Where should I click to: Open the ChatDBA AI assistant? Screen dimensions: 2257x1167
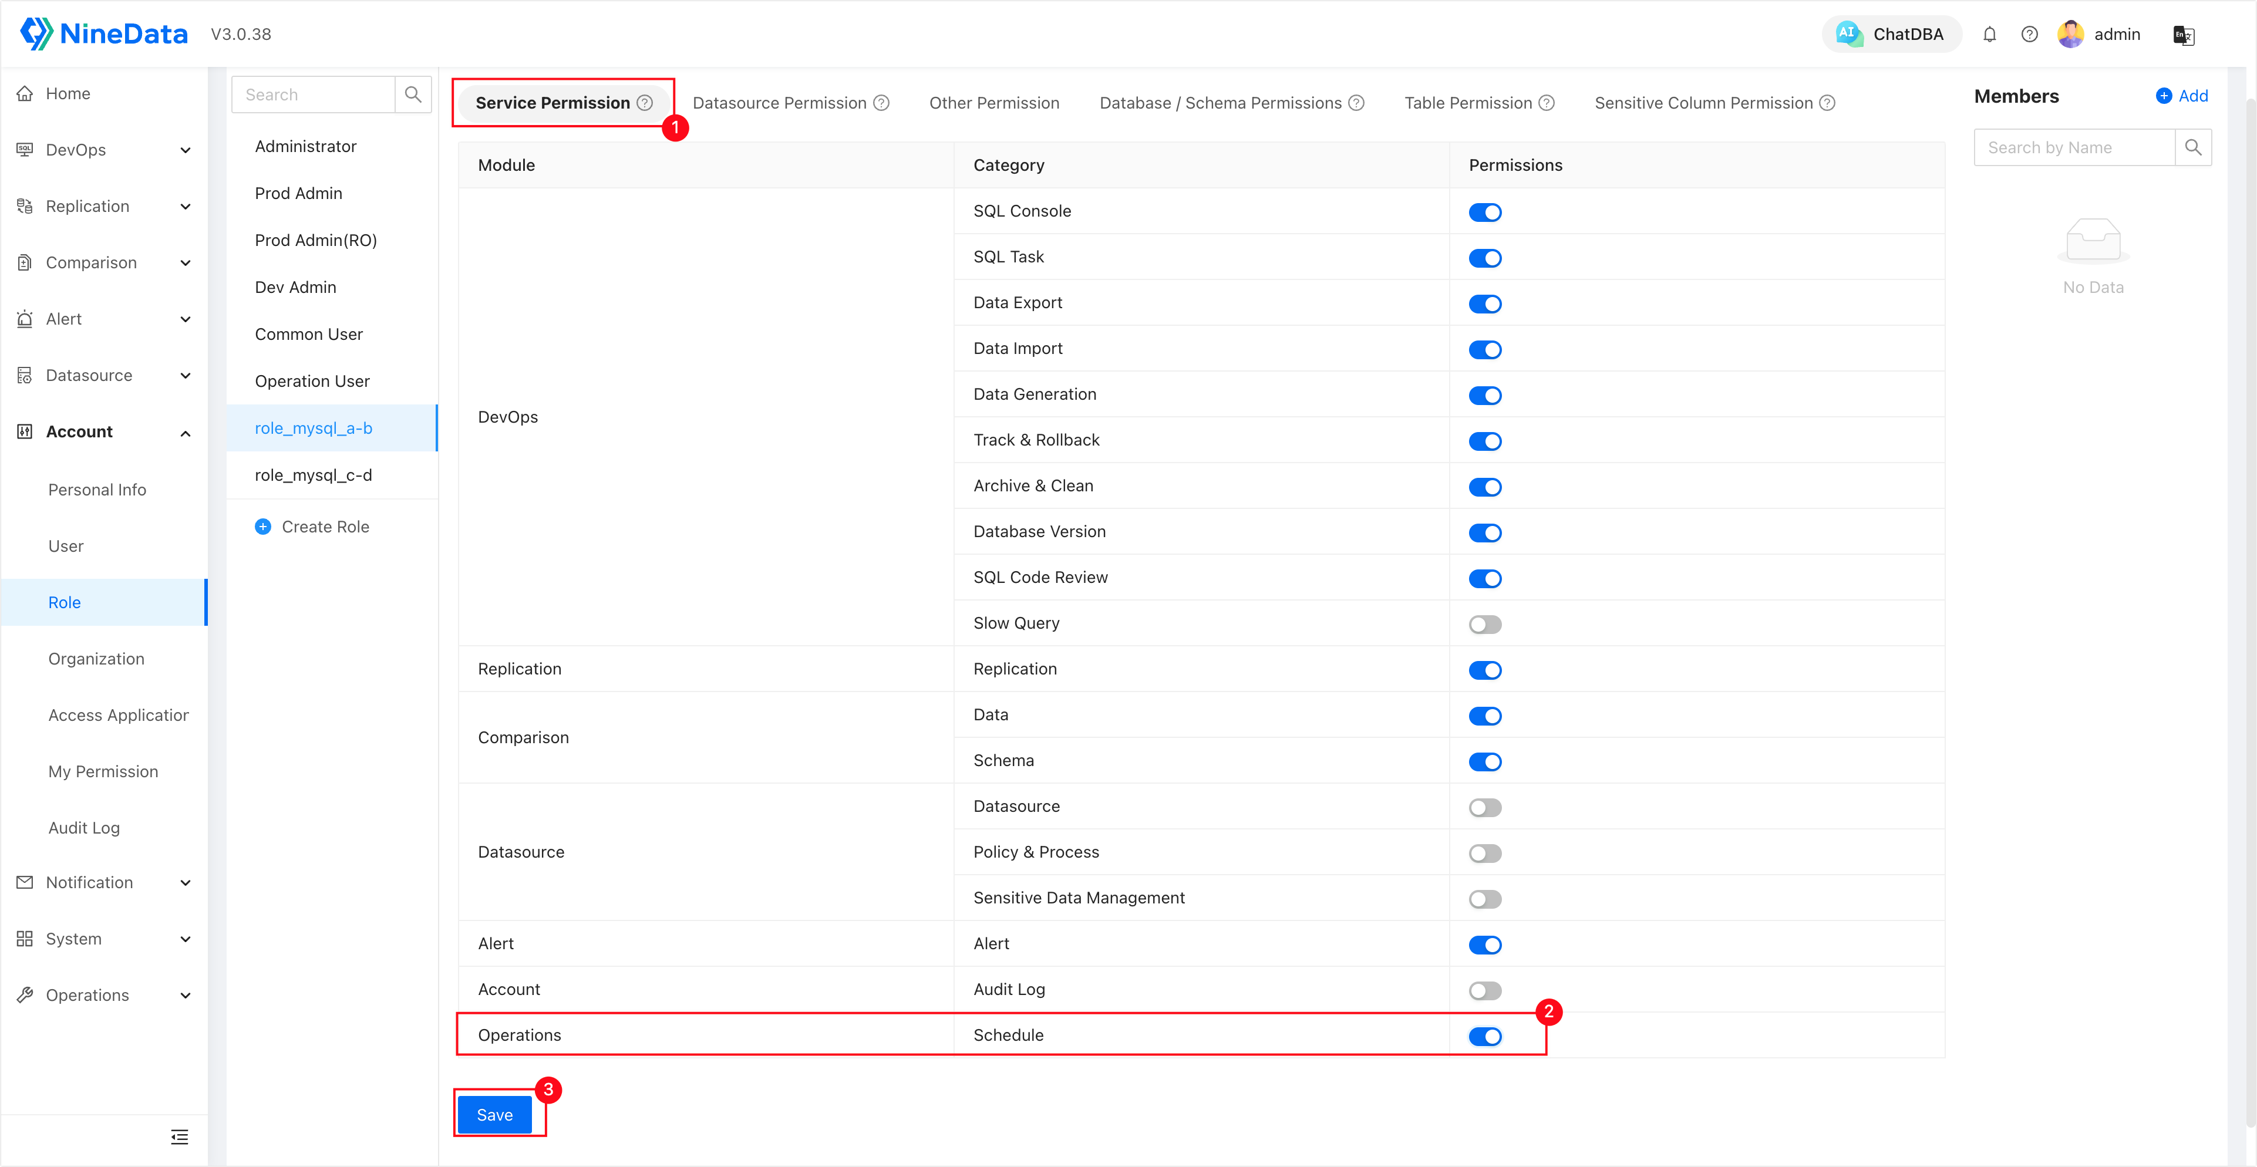pos(1891,34)
